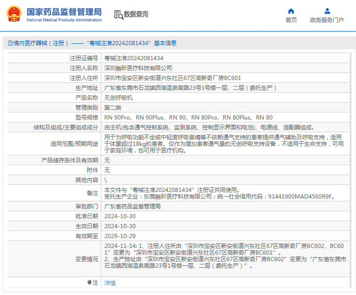Click the product name 无创呼吸机 cell

(x=118, y=97)
